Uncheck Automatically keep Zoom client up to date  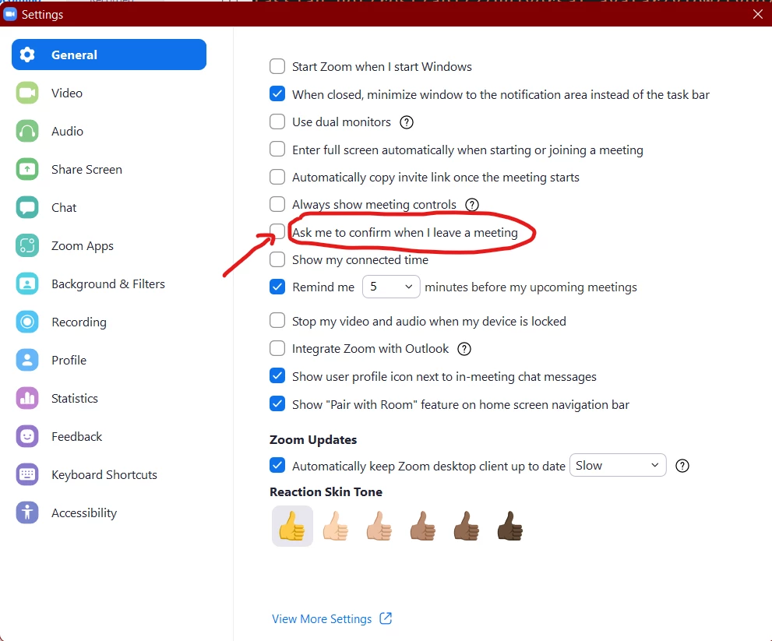[x=277, y=465]
